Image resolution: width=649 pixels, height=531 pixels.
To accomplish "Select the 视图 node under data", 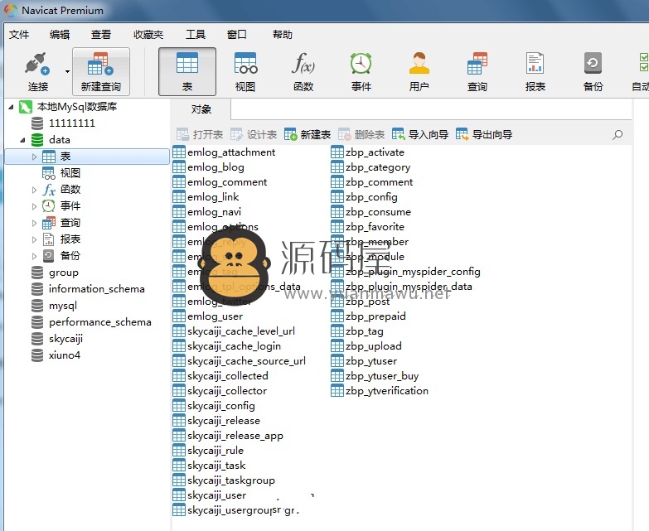I will pos(61,173).
